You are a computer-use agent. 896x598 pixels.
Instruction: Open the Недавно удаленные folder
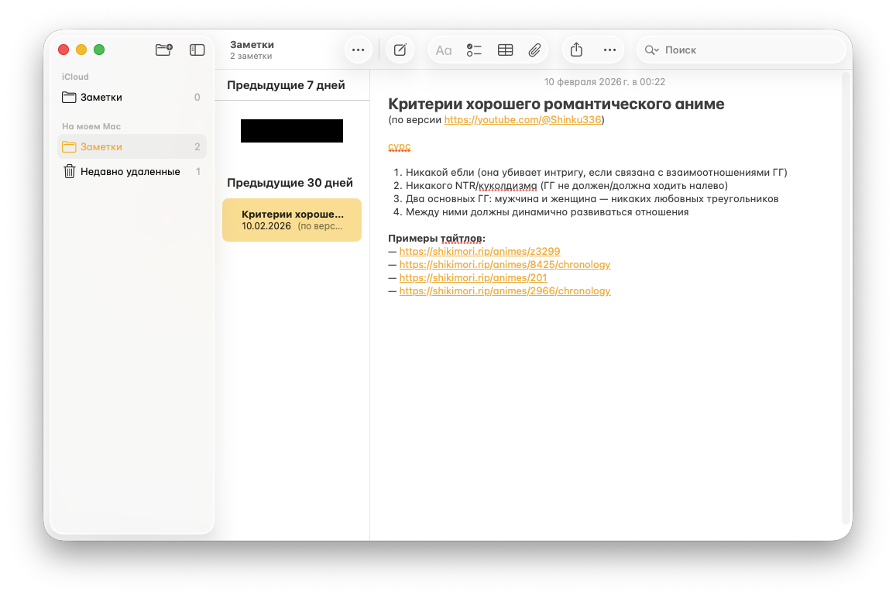click(132, 171)
